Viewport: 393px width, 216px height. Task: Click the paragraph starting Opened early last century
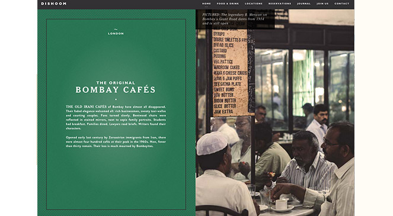click(x=116, y=141)
